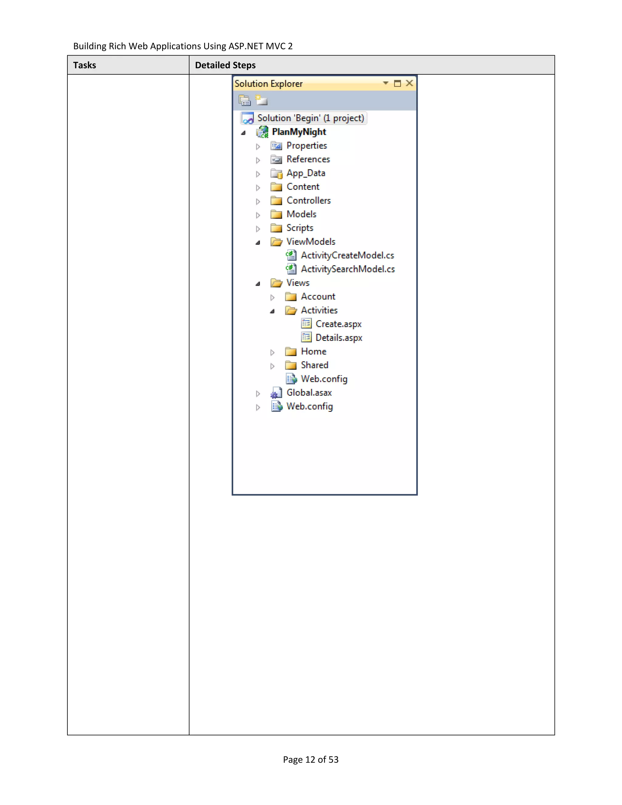Image resolution: width=622 pixels, height=805 pixels.
Task: Select the Details.aspx file name
Action: 339,337
